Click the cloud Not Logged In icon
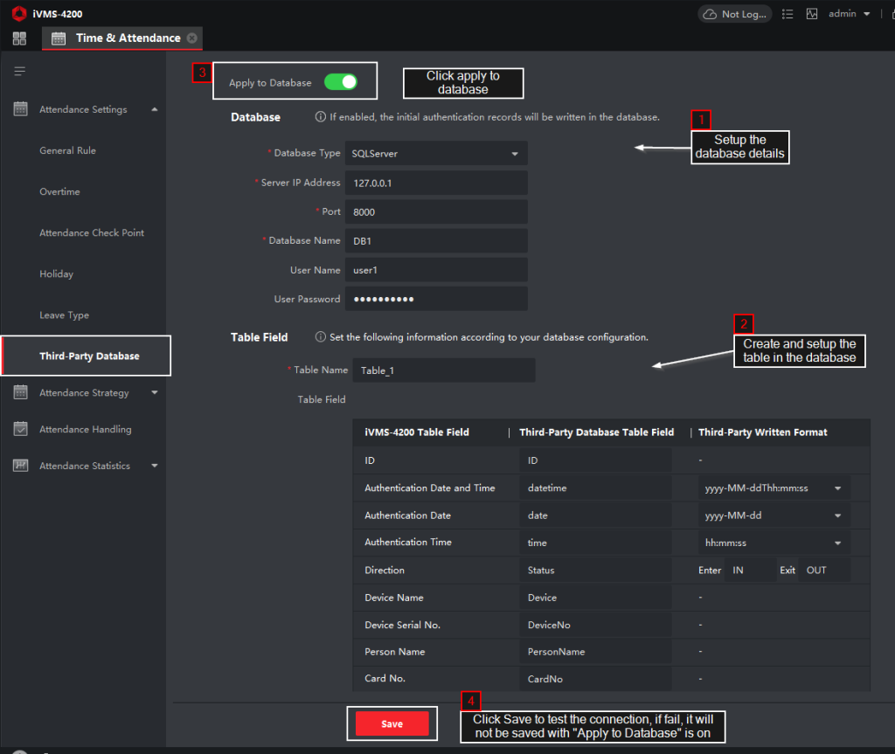Screen dimensions: 895x754 [710, 14]
